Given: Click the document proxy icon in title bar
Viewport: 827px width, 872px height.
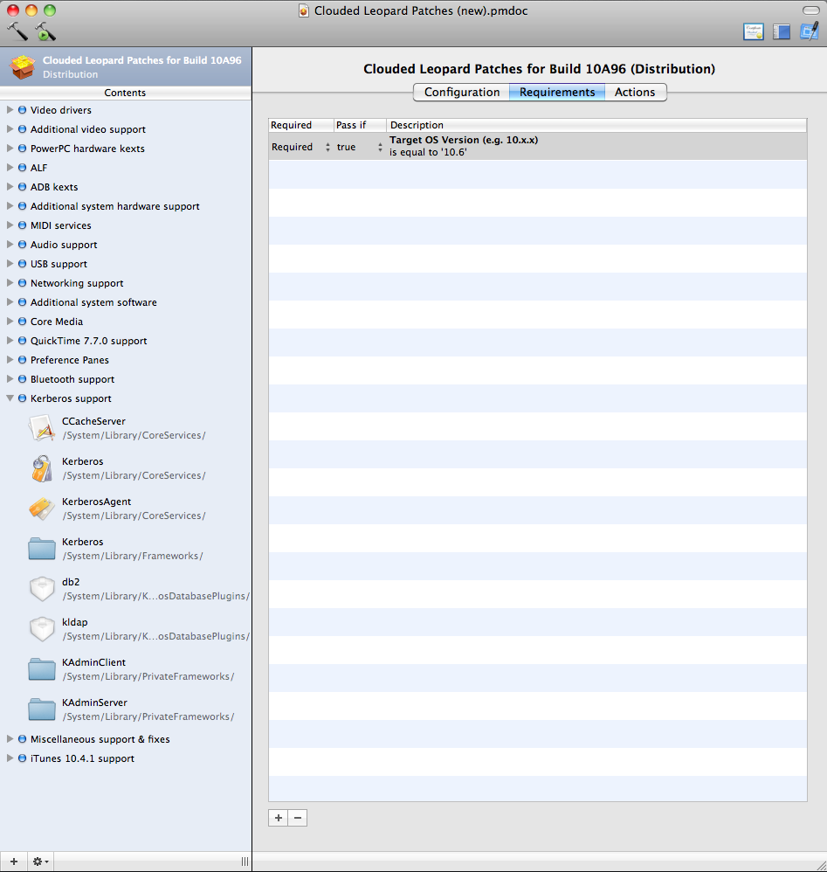Looking at the screenshot, I should [x=303, y=10].
